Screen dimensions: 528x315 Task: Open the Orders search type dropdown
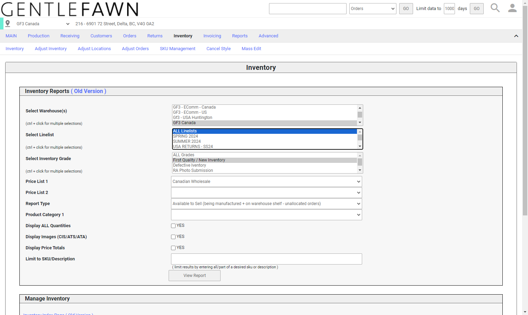373,9
